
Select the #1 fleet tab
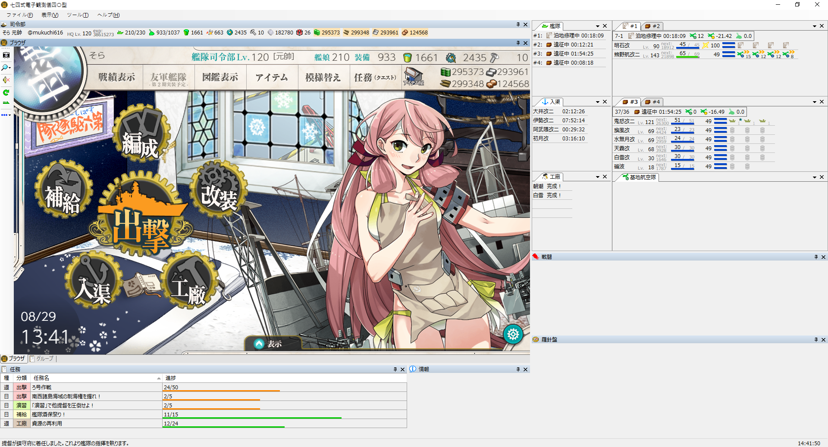(630, 26)
